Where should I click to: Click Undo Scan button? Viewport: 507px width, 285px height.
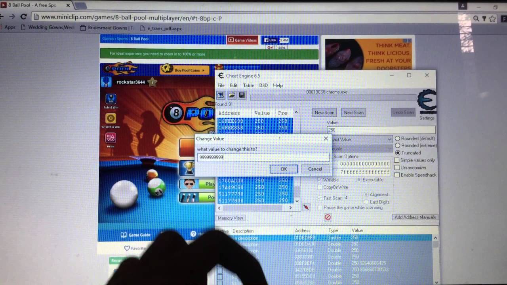(403, 112)
